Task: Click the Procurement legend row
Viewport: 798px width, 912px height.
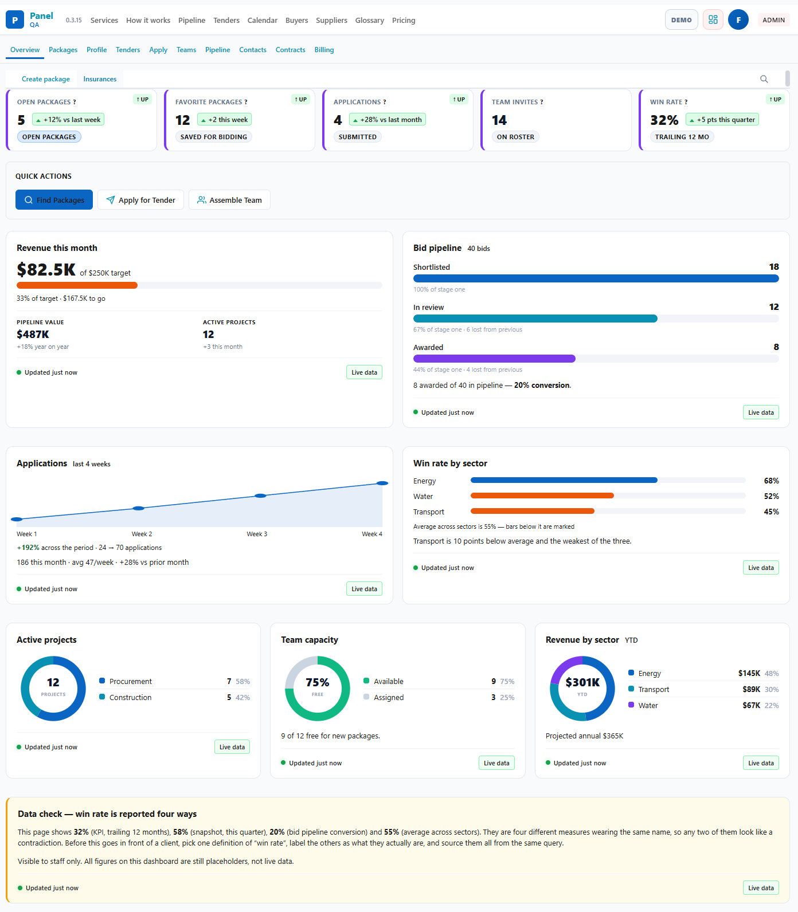Action: [x=174, y=681]
